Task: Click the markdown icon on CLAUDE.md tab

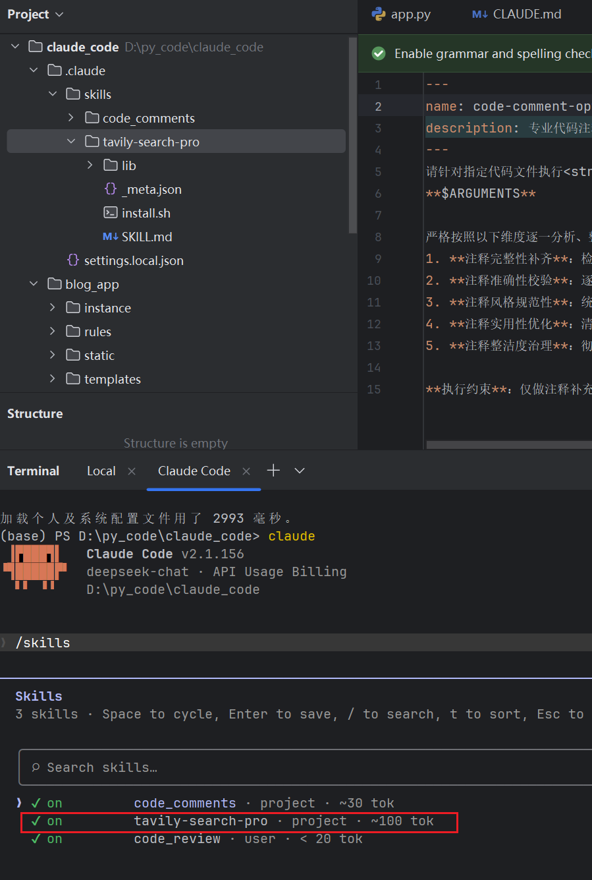Action: pos(480,14)
